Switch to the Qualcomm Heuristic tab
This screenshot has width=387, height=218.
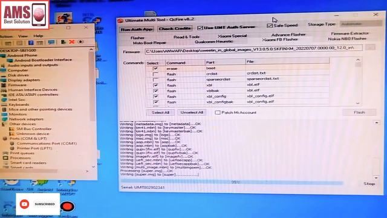point(213,42)
